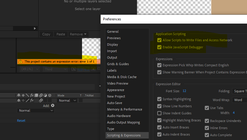Open the Folding dropdown showing Square
Screen dimensions: 247x140
point(239,91)
